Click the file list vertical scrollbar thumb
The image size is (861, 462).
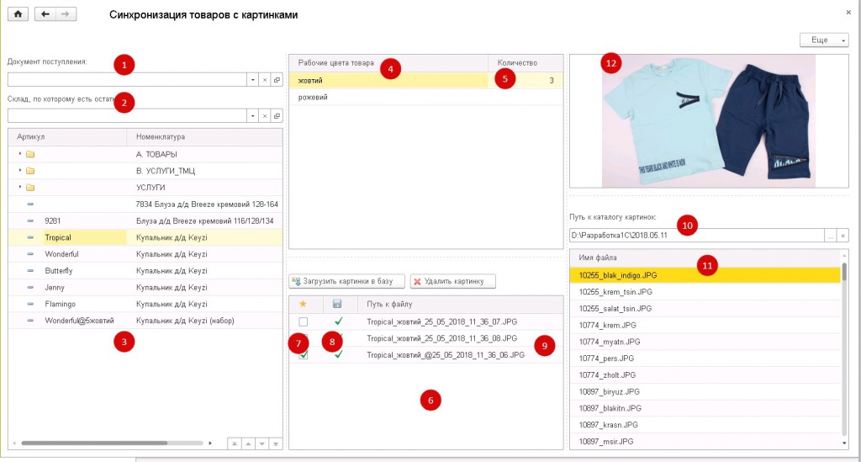tap(844, 271)
